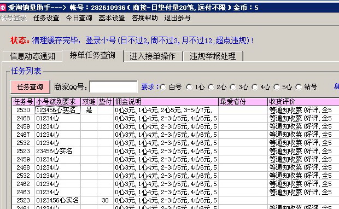Switch to the 信息动态通知 tab
339x209 pixels.
coord(32,56)
